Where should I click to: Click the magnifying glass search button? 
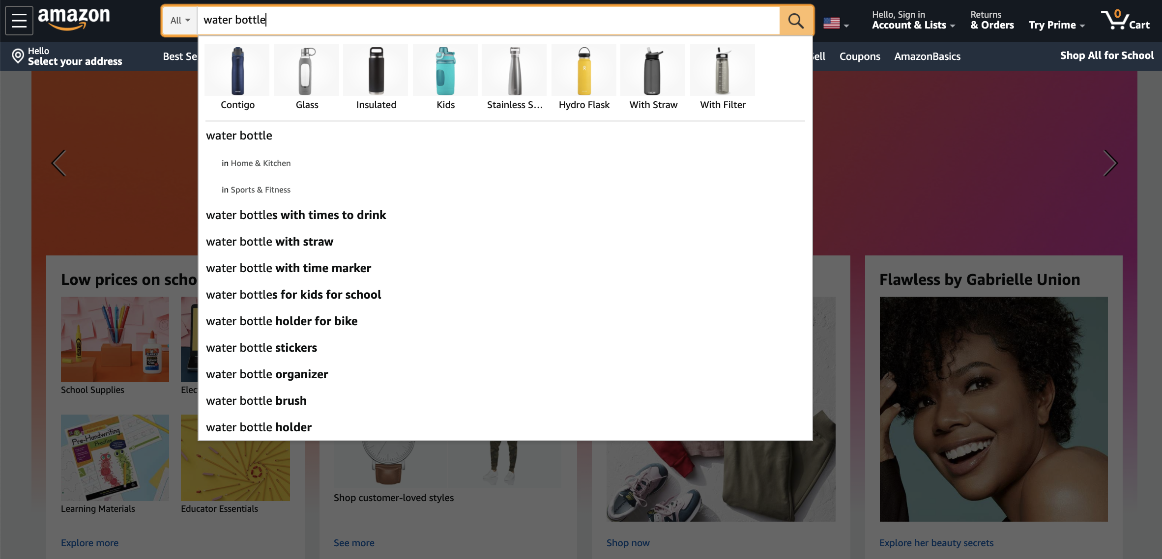[796, 21]
